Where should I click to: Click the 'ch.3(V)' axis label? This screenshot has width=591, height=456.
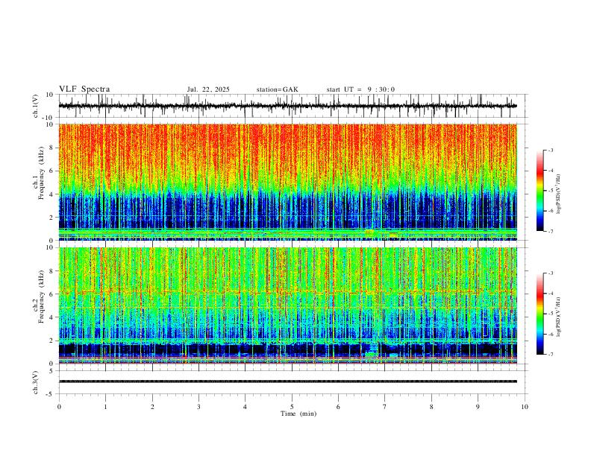coord(36,382)
